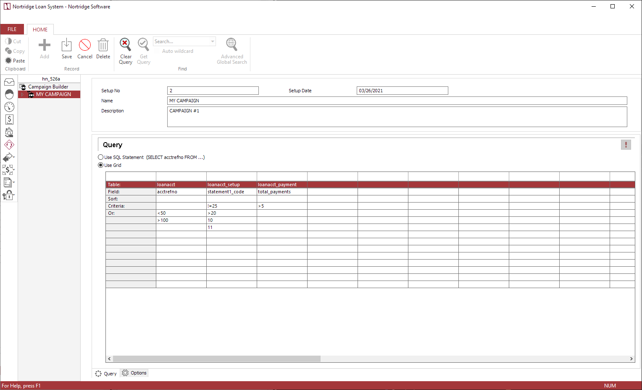The image size is (642, 390).
Task: Click the grid scroll right arrow
Action: (x=631, y=359)
